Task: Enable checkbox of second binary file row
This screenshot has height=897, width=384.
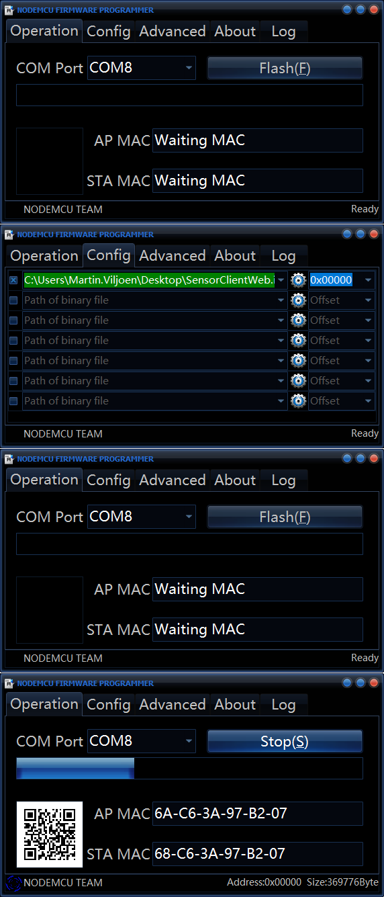Action: point(13,300)
